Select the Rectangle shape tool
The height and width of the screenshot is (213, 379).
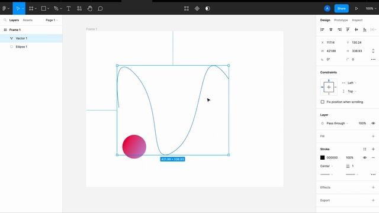click(43, 8)
